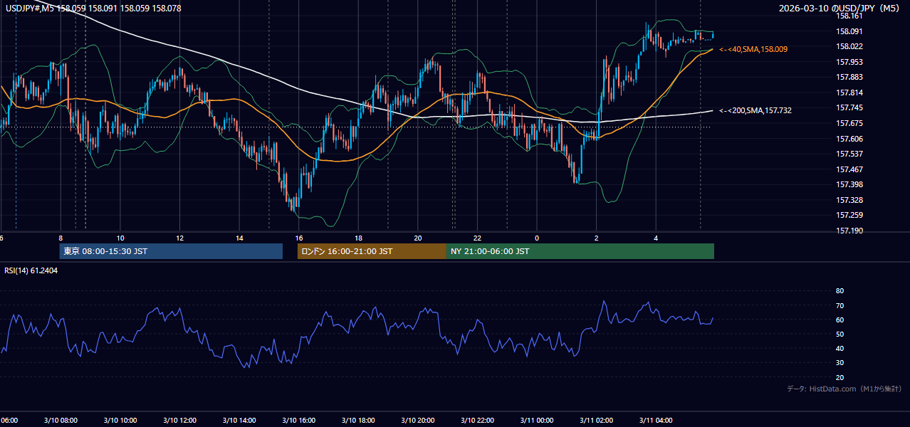Click the hour label 16 under the price chart
The height and width of the screenshot is (427, 910).
click(x=299, y=238)
